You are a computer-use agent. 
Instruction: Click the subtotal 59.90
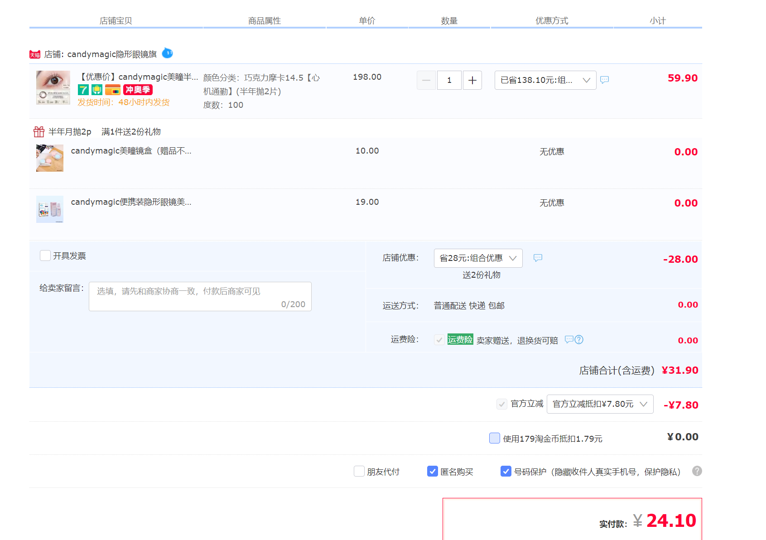point(683,78)
